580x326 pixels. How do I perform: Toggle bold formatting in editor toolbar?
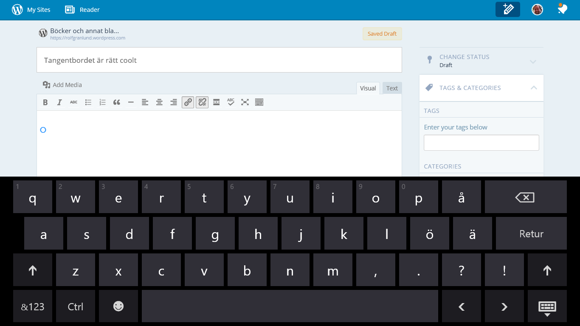click(45, 102)
